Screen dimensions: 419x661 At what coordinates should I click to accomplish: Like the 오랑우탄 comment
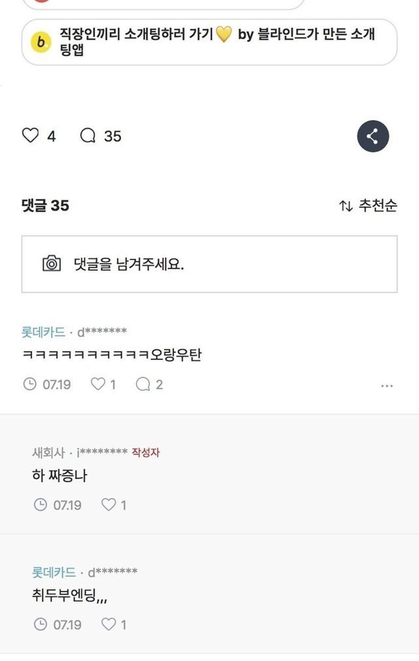98,384
